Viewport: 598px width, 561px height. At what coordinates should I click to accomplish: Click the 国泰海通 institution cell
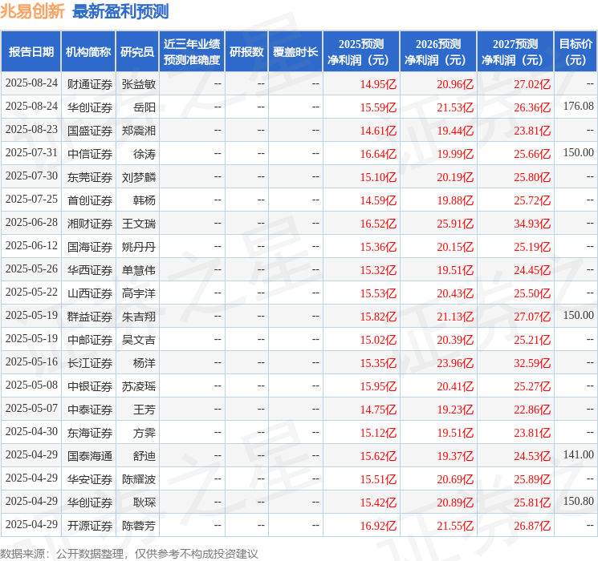point(90,456)
